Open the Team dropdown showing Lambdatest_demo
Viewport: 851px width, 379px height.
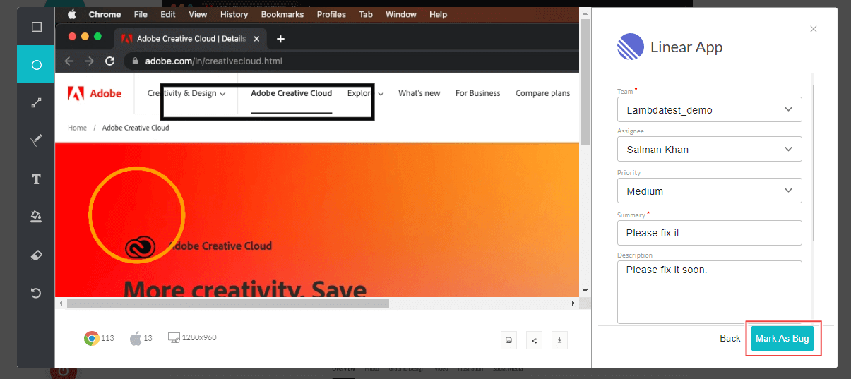(x=709, y=109)
